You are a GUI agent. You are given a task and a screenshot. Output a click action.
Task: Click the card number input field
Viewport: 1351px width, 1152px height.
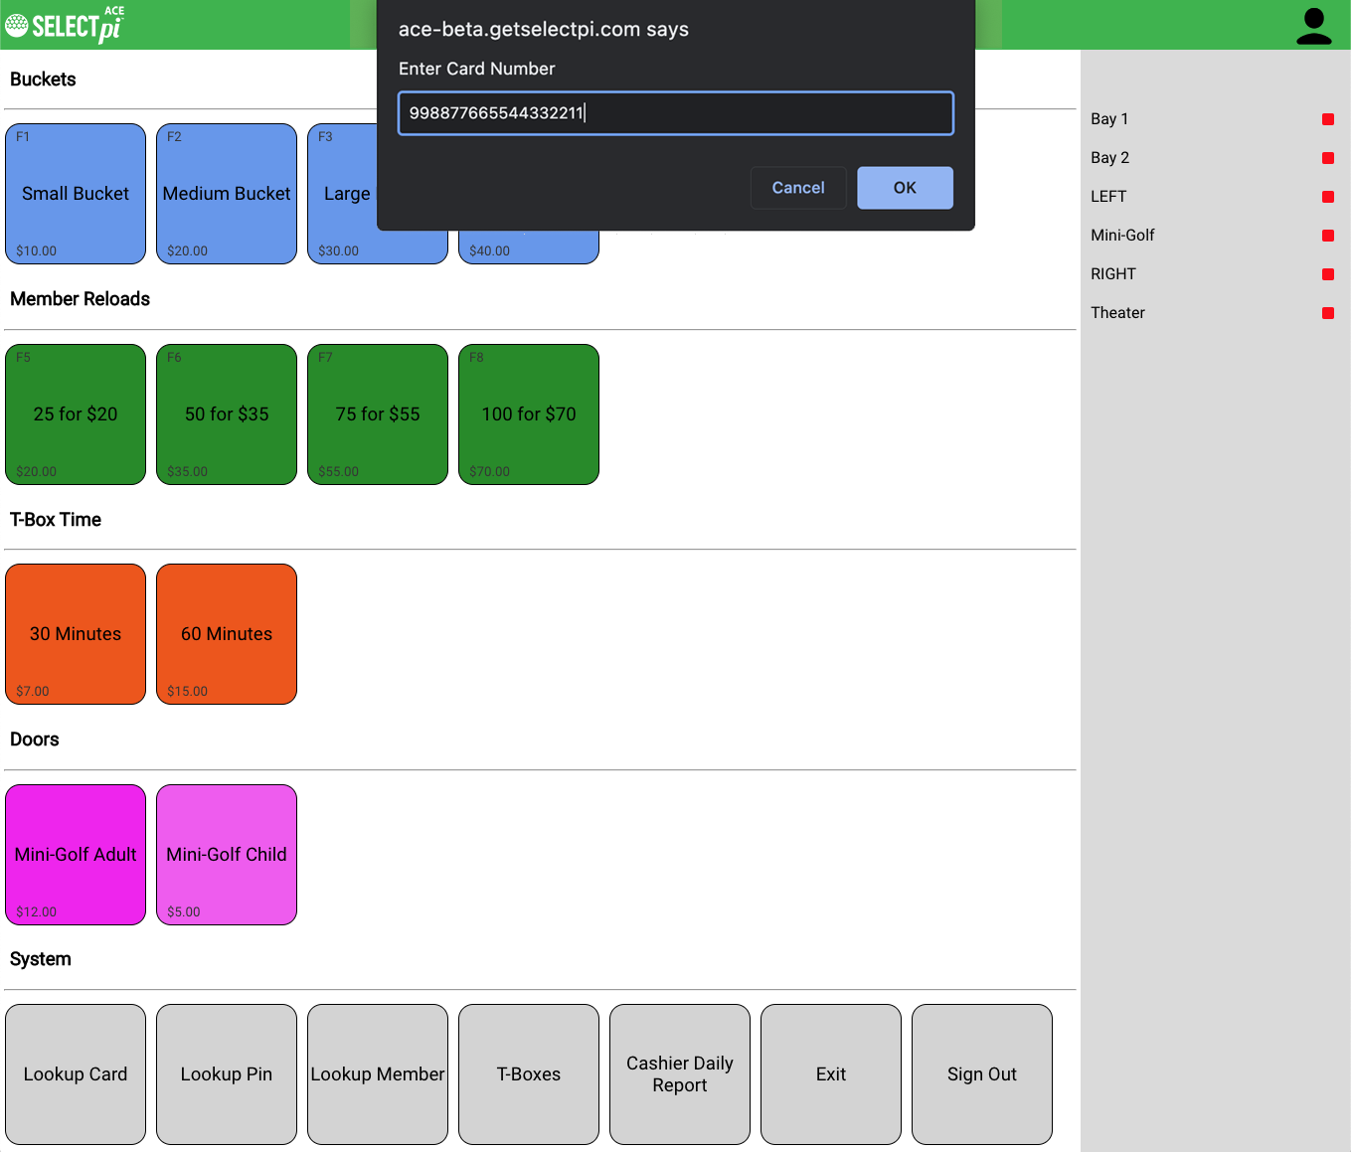pyautogui.click(x=675, y=113)
